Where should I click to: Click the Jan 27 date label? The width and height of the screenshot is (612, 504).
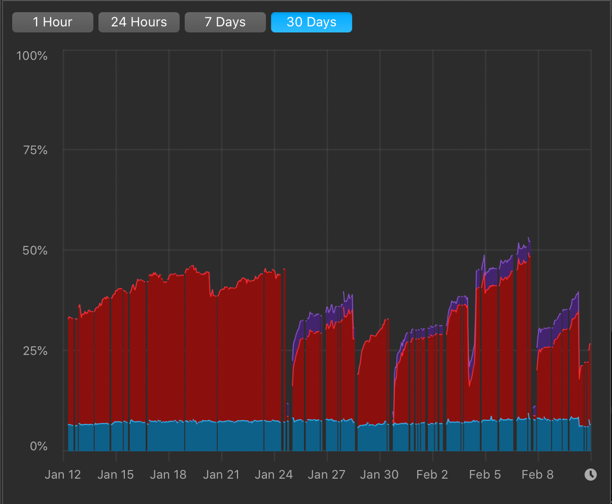(327, 475)
